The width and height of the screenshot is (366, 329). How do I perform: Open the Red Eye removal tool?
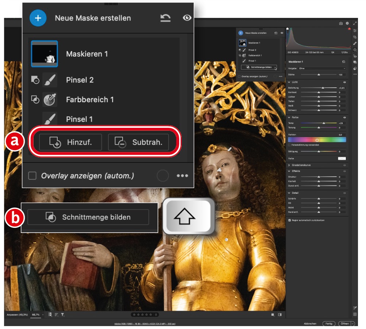tap(355, 56)
